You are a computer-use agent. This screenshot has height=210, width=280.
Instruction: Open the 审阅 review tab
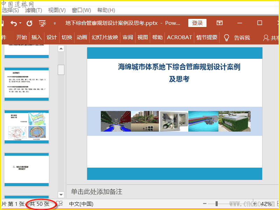tap(128, 37)
